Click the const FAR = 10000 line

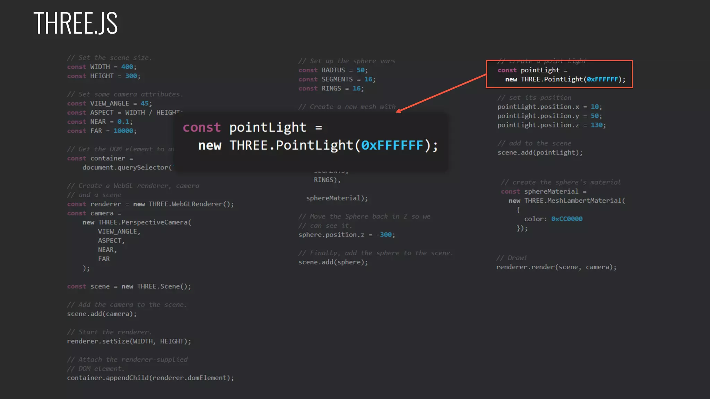(x=102, y=131)
